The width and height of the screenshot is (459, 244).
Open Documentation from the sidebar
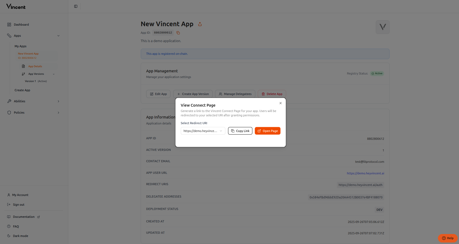[x=24, y=217]
